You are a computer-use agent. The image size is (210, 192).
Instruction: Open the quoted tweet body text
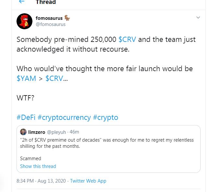pyautogui.click(x=107, y=143)
